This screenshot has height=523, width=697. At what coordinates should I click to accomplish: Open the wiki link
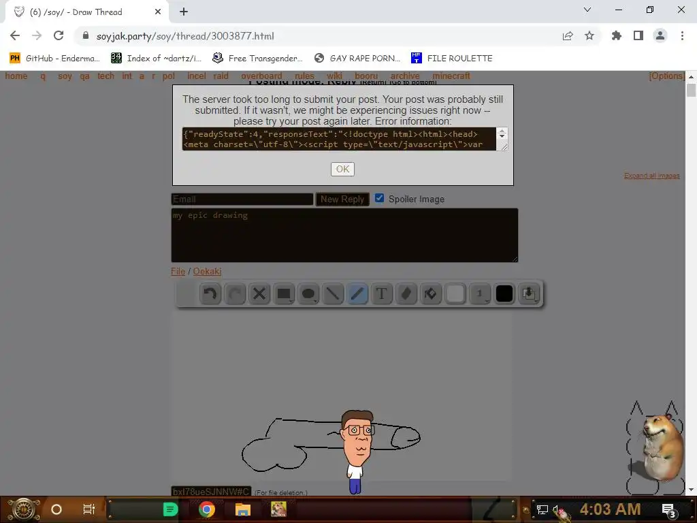click(334, 76)
